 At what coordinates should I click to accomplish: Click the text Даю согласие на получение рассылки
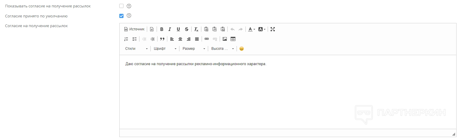(x=160, y=64)
